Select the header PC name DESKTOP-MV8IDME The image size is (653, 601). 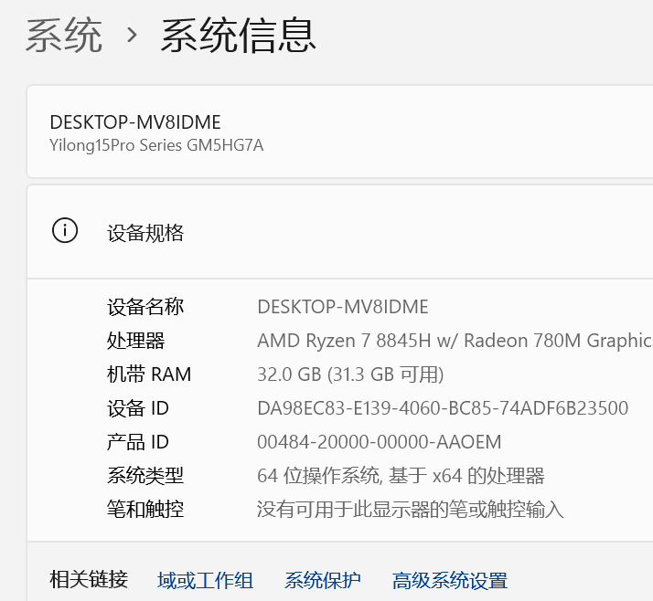135,122
